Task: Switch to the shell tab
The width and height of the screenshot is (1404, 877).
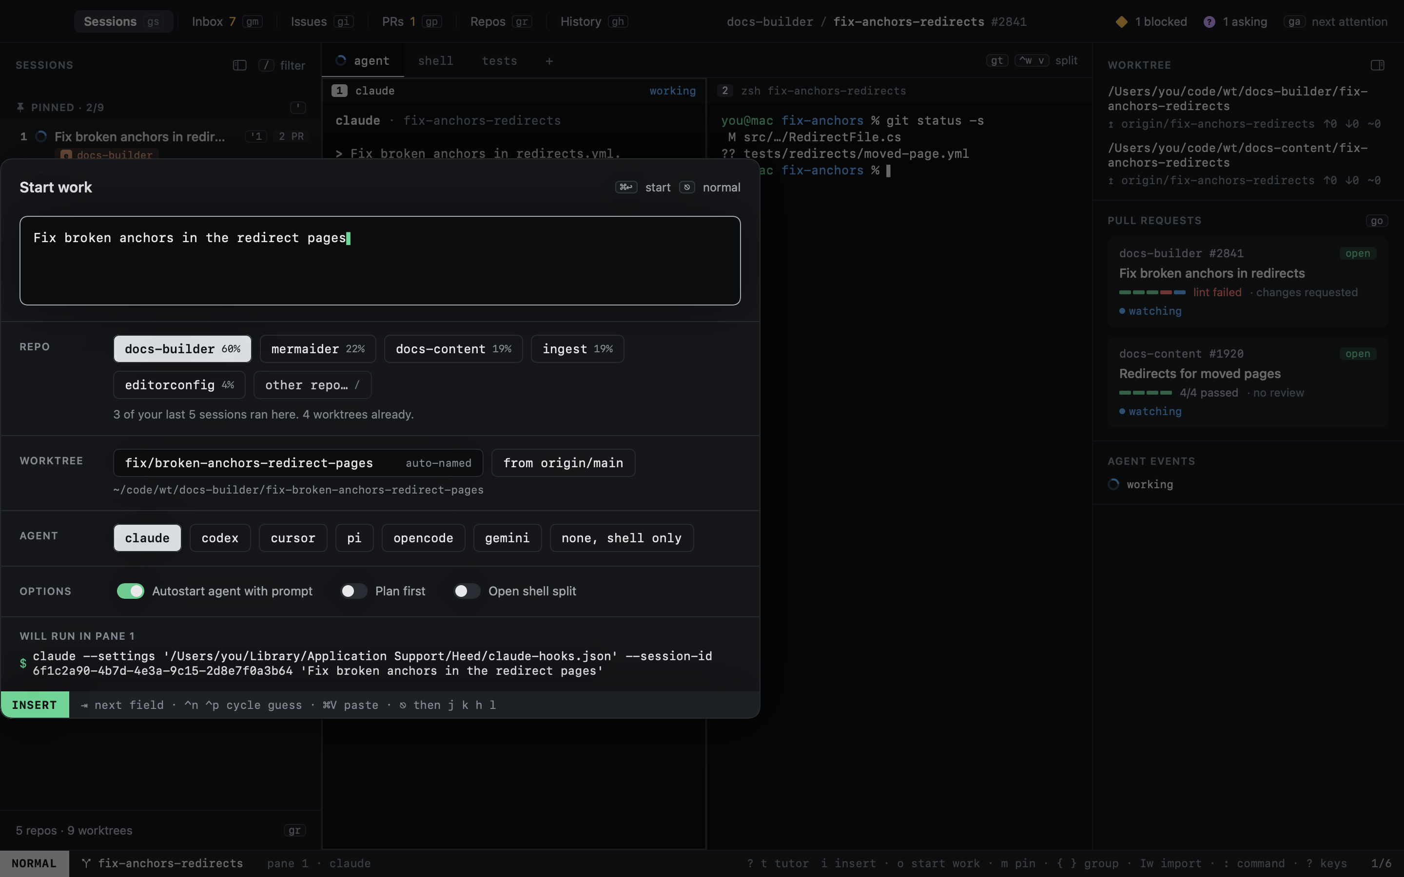Action: point(436,61)
